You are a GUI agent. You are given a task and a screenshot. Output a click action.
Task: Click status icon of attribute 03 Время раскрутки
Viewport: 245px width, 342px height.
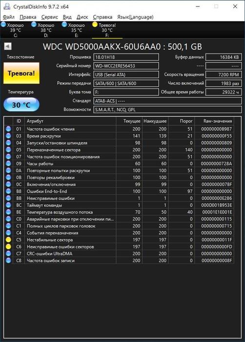(8, 136)
